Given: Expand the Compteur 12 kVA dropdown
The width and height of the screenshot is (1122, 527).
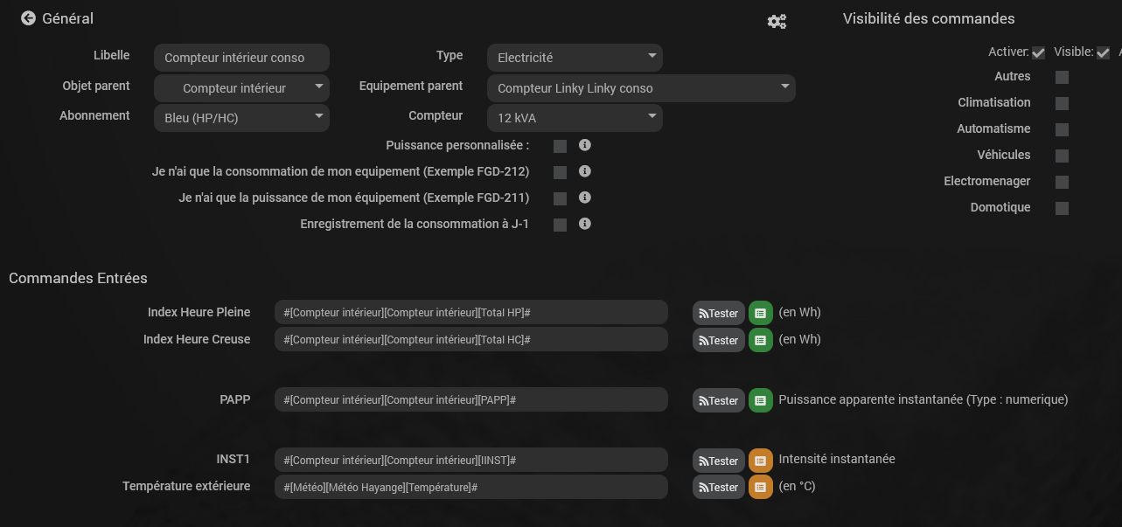Looking at the screenshot, I should coord(575,118).
